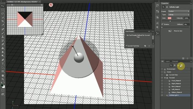Toggle visibility of Scene row
This screenshot has width=193, height=109.
tap(162, 72)
